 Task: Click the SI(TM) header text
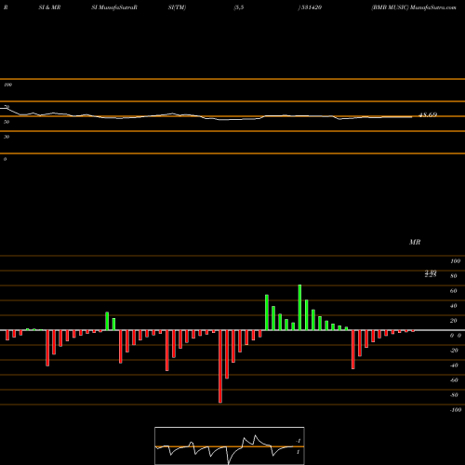pos(177,7)
